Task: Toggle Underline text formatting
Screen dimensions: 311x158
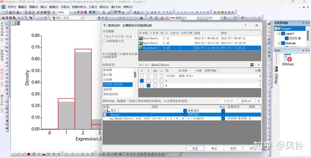Action: pyautogui.click(x=106, y=18)
